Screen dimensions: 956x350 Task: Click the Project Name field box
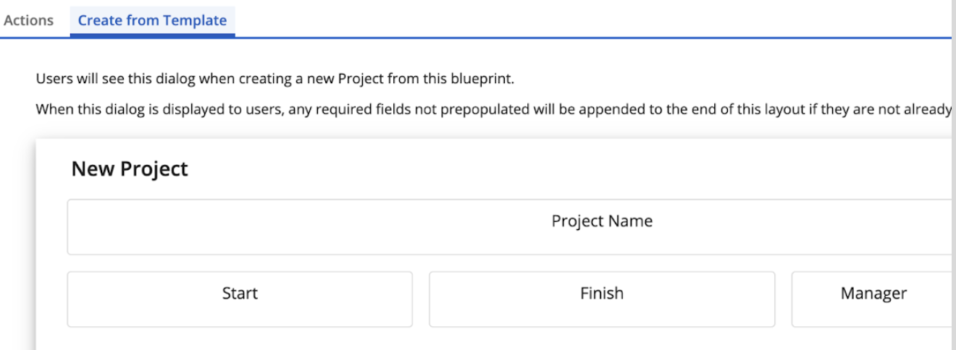click(507, 227)
